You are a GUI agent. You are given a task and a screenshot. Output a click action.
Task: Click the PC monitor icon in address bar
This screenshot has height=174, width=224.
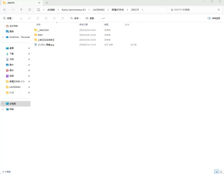38,10
